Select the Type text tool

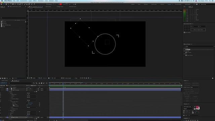tap(22, 4)
